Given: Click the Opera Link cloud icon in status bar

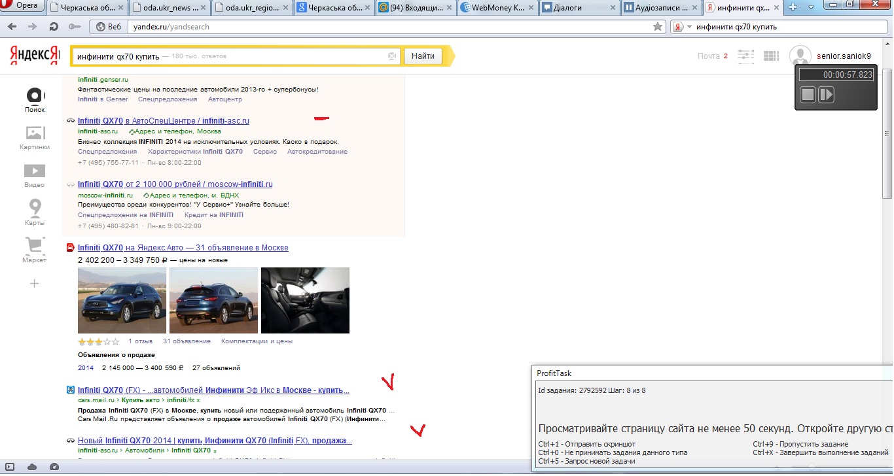Looking at the screenshot, I should (32, 467).
